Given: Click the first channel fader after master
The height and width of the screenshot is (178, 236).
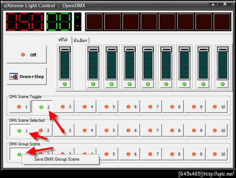Looking at the screenshot, I should point(93,63).
